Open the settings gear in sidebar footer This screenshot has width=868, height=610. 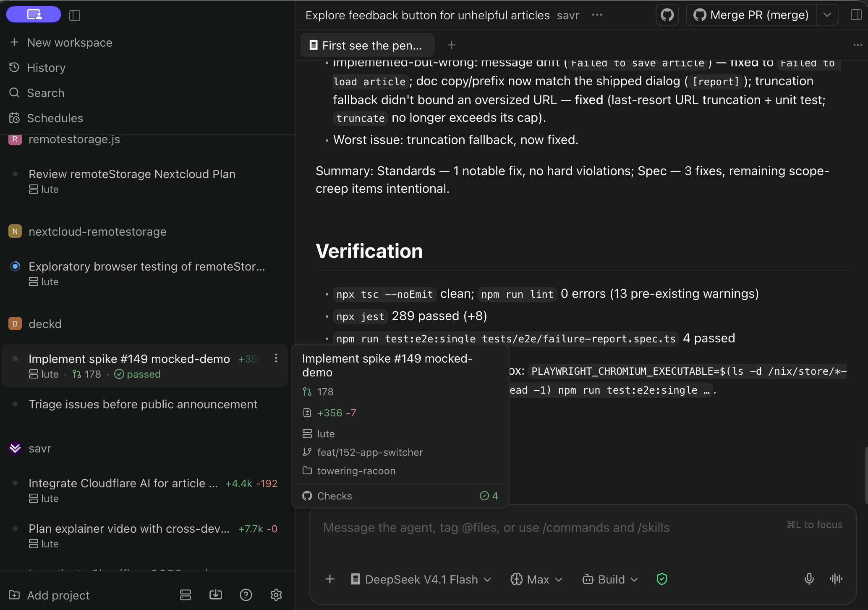tap(276, 595)
